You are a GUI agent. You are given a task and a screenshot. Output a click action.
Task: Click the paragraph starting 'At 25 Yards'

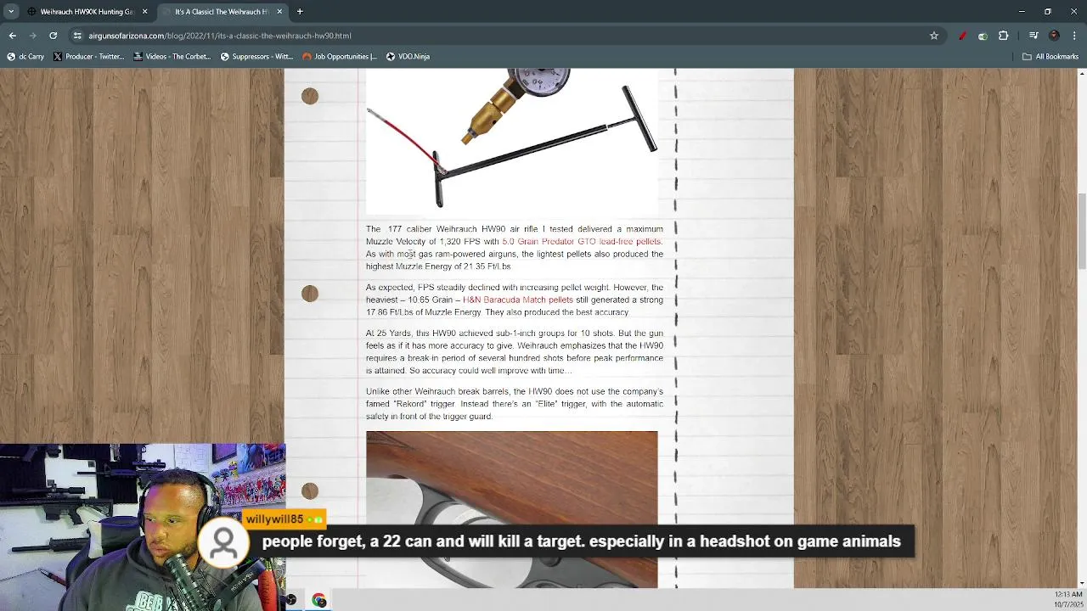[515, 351]
